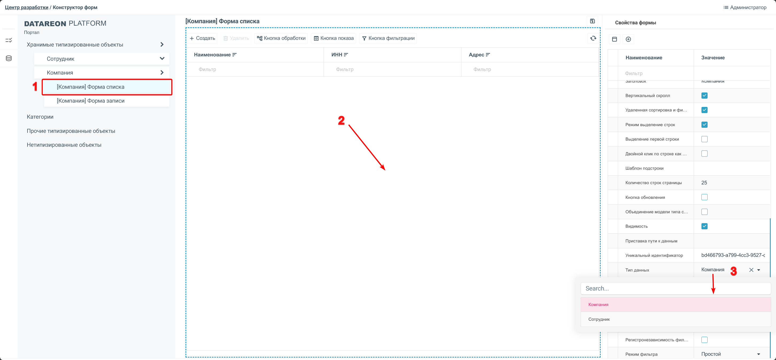This screenshot has height=360, width=776.
Task: Open the Режим фильтра dropdown
Action: click(758, 354)
